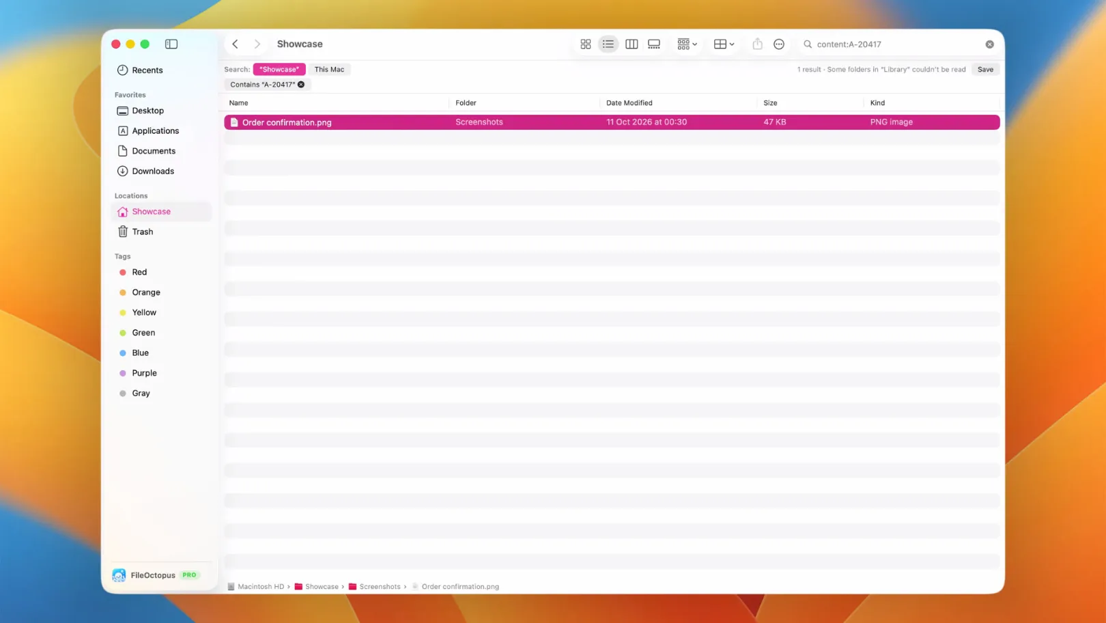Open Applications in the sidebar

tap(161, 130)
